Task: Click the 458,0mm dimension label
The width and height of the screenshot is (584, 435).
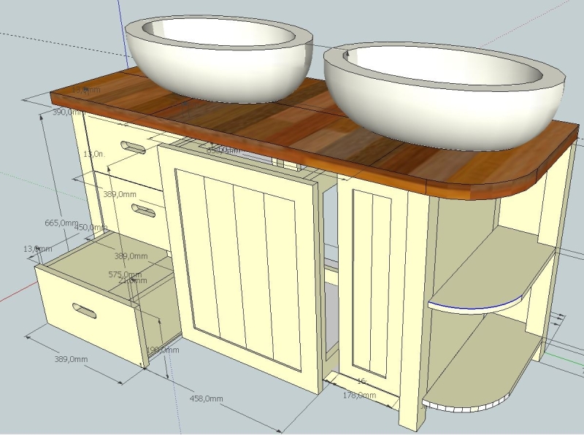Action: tap(206, 399)
